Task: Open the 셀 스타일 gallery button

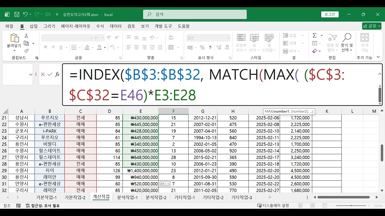Action: coord(269,43)
